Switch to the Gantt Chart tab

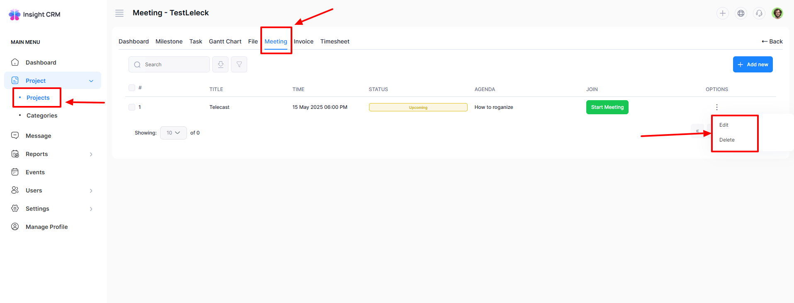click(225, 41)
